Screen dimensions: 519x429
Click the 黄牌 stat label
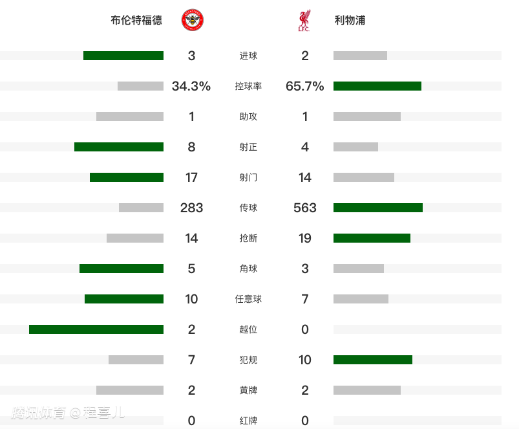pos(248,390)
